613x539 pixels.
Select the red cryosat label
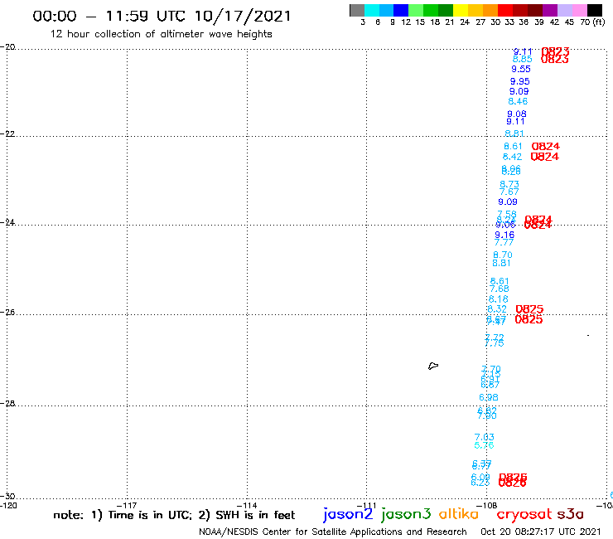[x=524, y=515]
